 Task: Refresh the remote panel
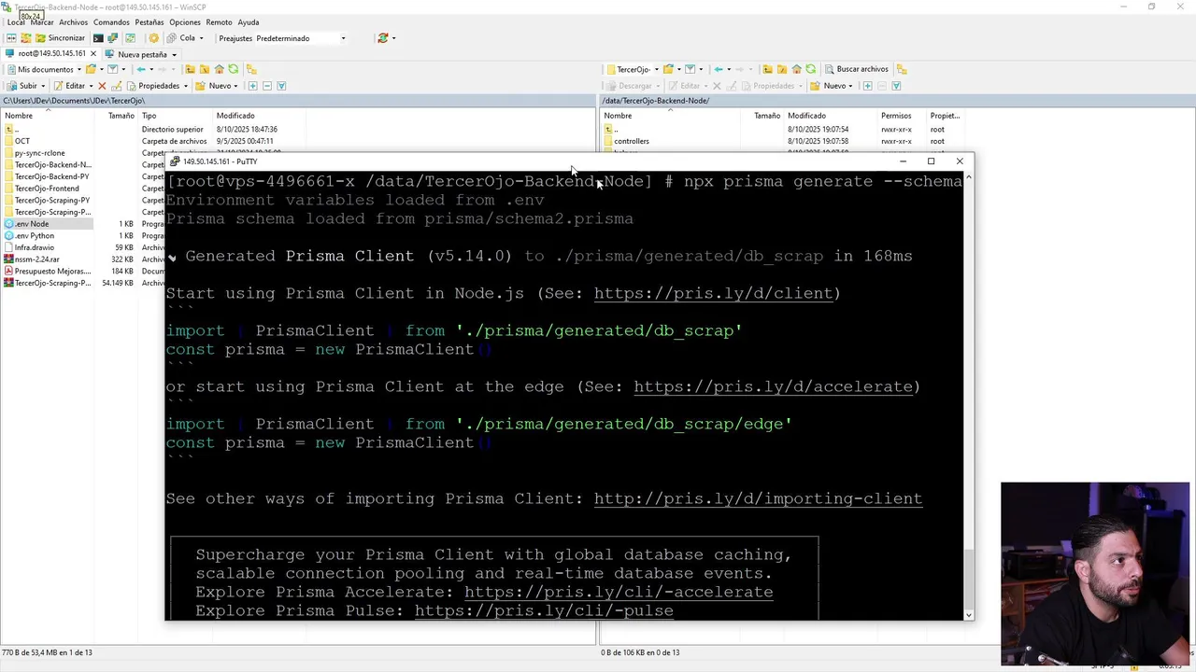pyautogui.click(x=810, y=69)
